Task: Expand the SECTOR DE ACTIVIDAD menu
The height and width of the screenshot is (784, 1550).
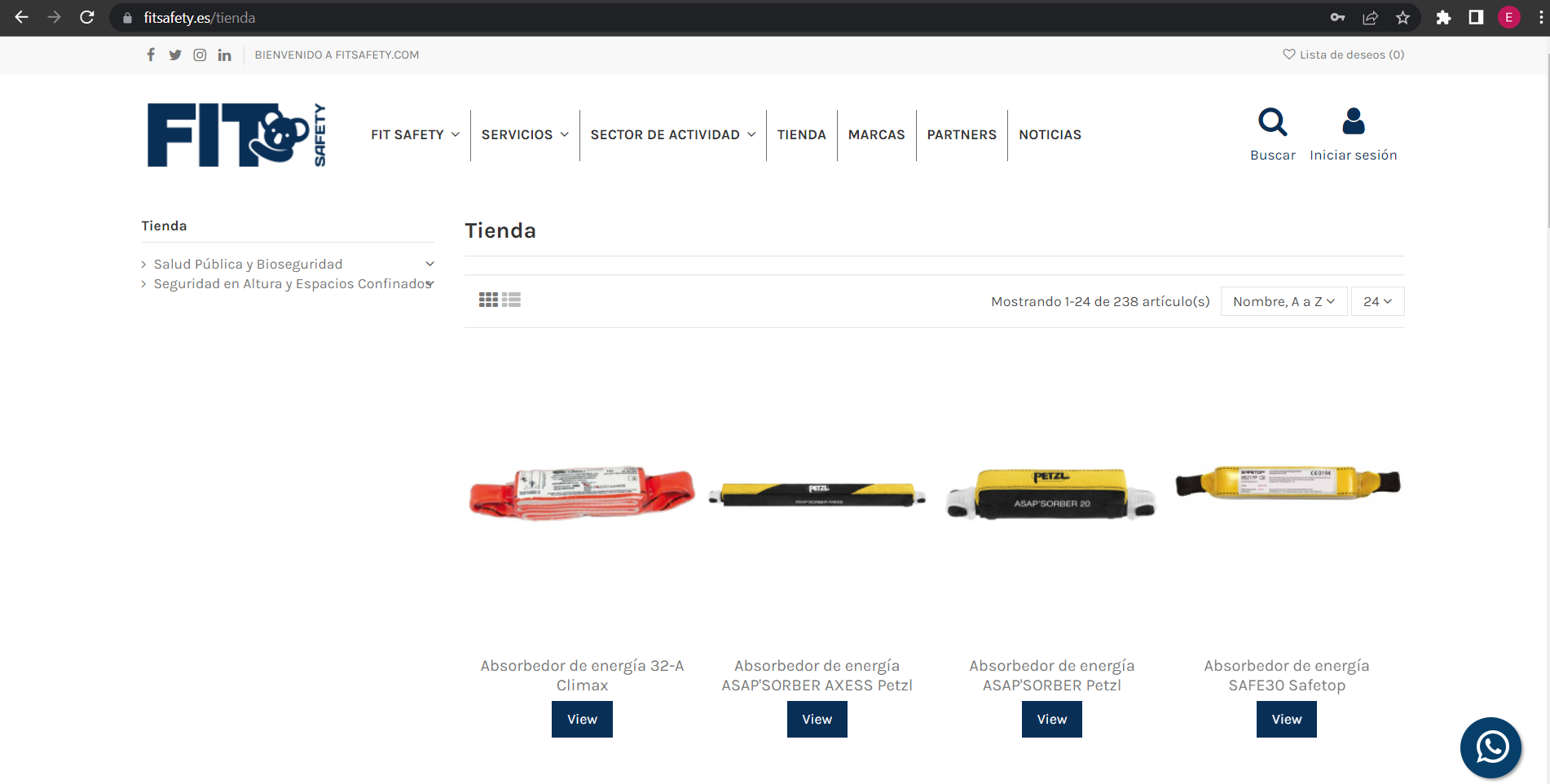Action: click(x=673, y=135)
